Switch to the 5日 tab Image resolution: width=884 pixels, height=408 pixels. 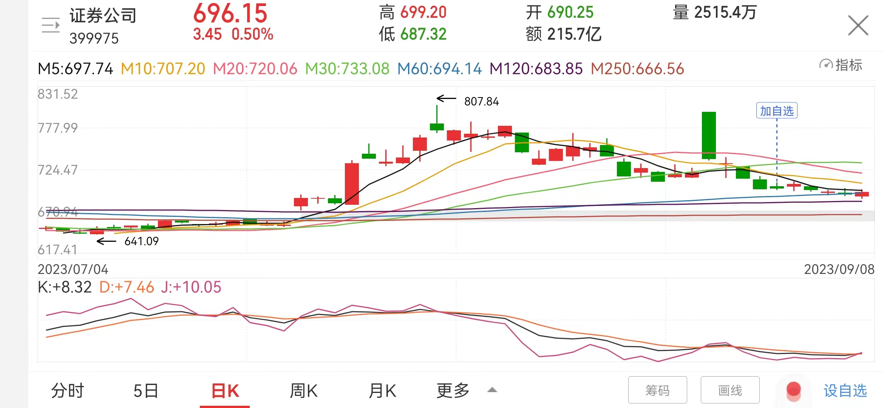tap(146, 391)
